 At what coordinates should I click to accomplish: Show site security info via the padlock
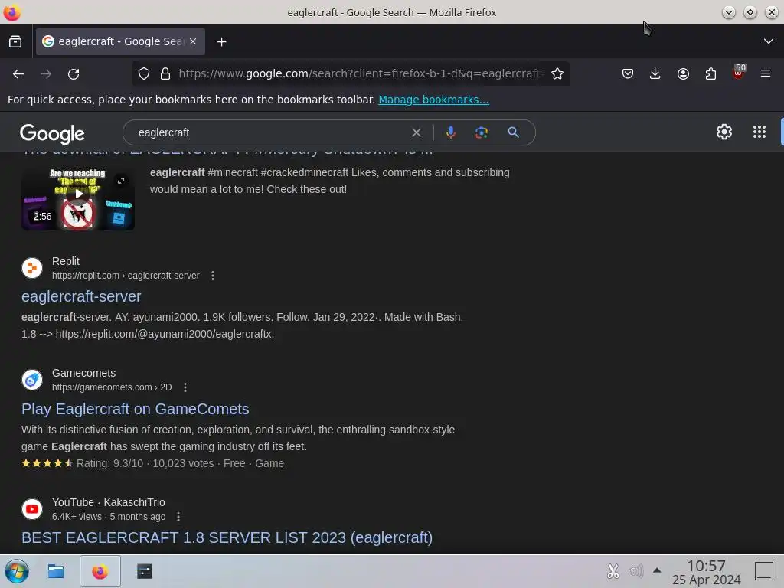165,74
